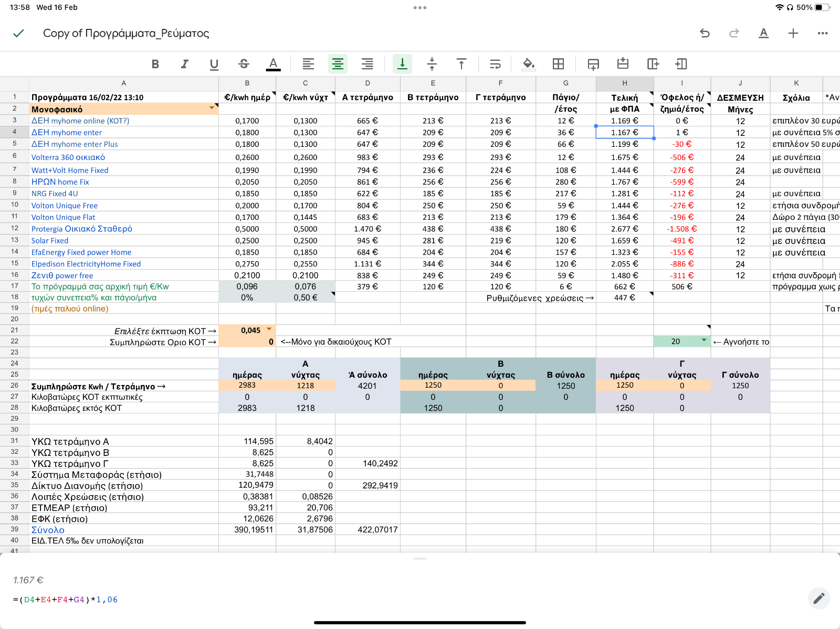
Task: Apply strikethrough formatting
Action: (x=244, y=64)
